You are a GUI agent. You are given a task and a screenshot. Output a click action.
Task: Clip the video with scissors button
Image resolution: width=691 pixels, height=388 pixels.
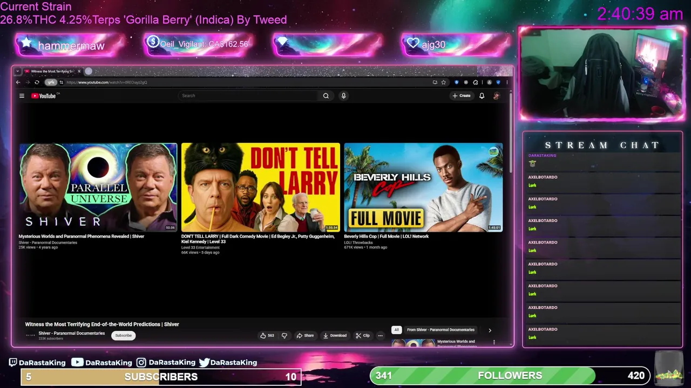363,336
